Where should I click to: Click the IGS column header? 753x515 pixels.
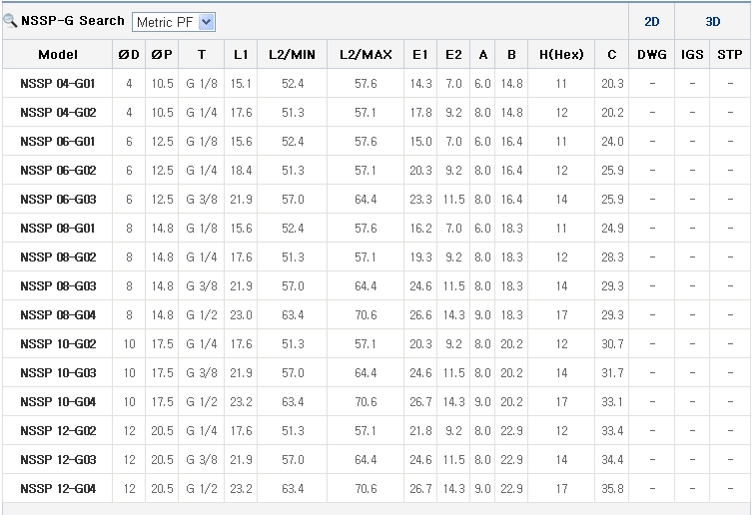point(692,55)
